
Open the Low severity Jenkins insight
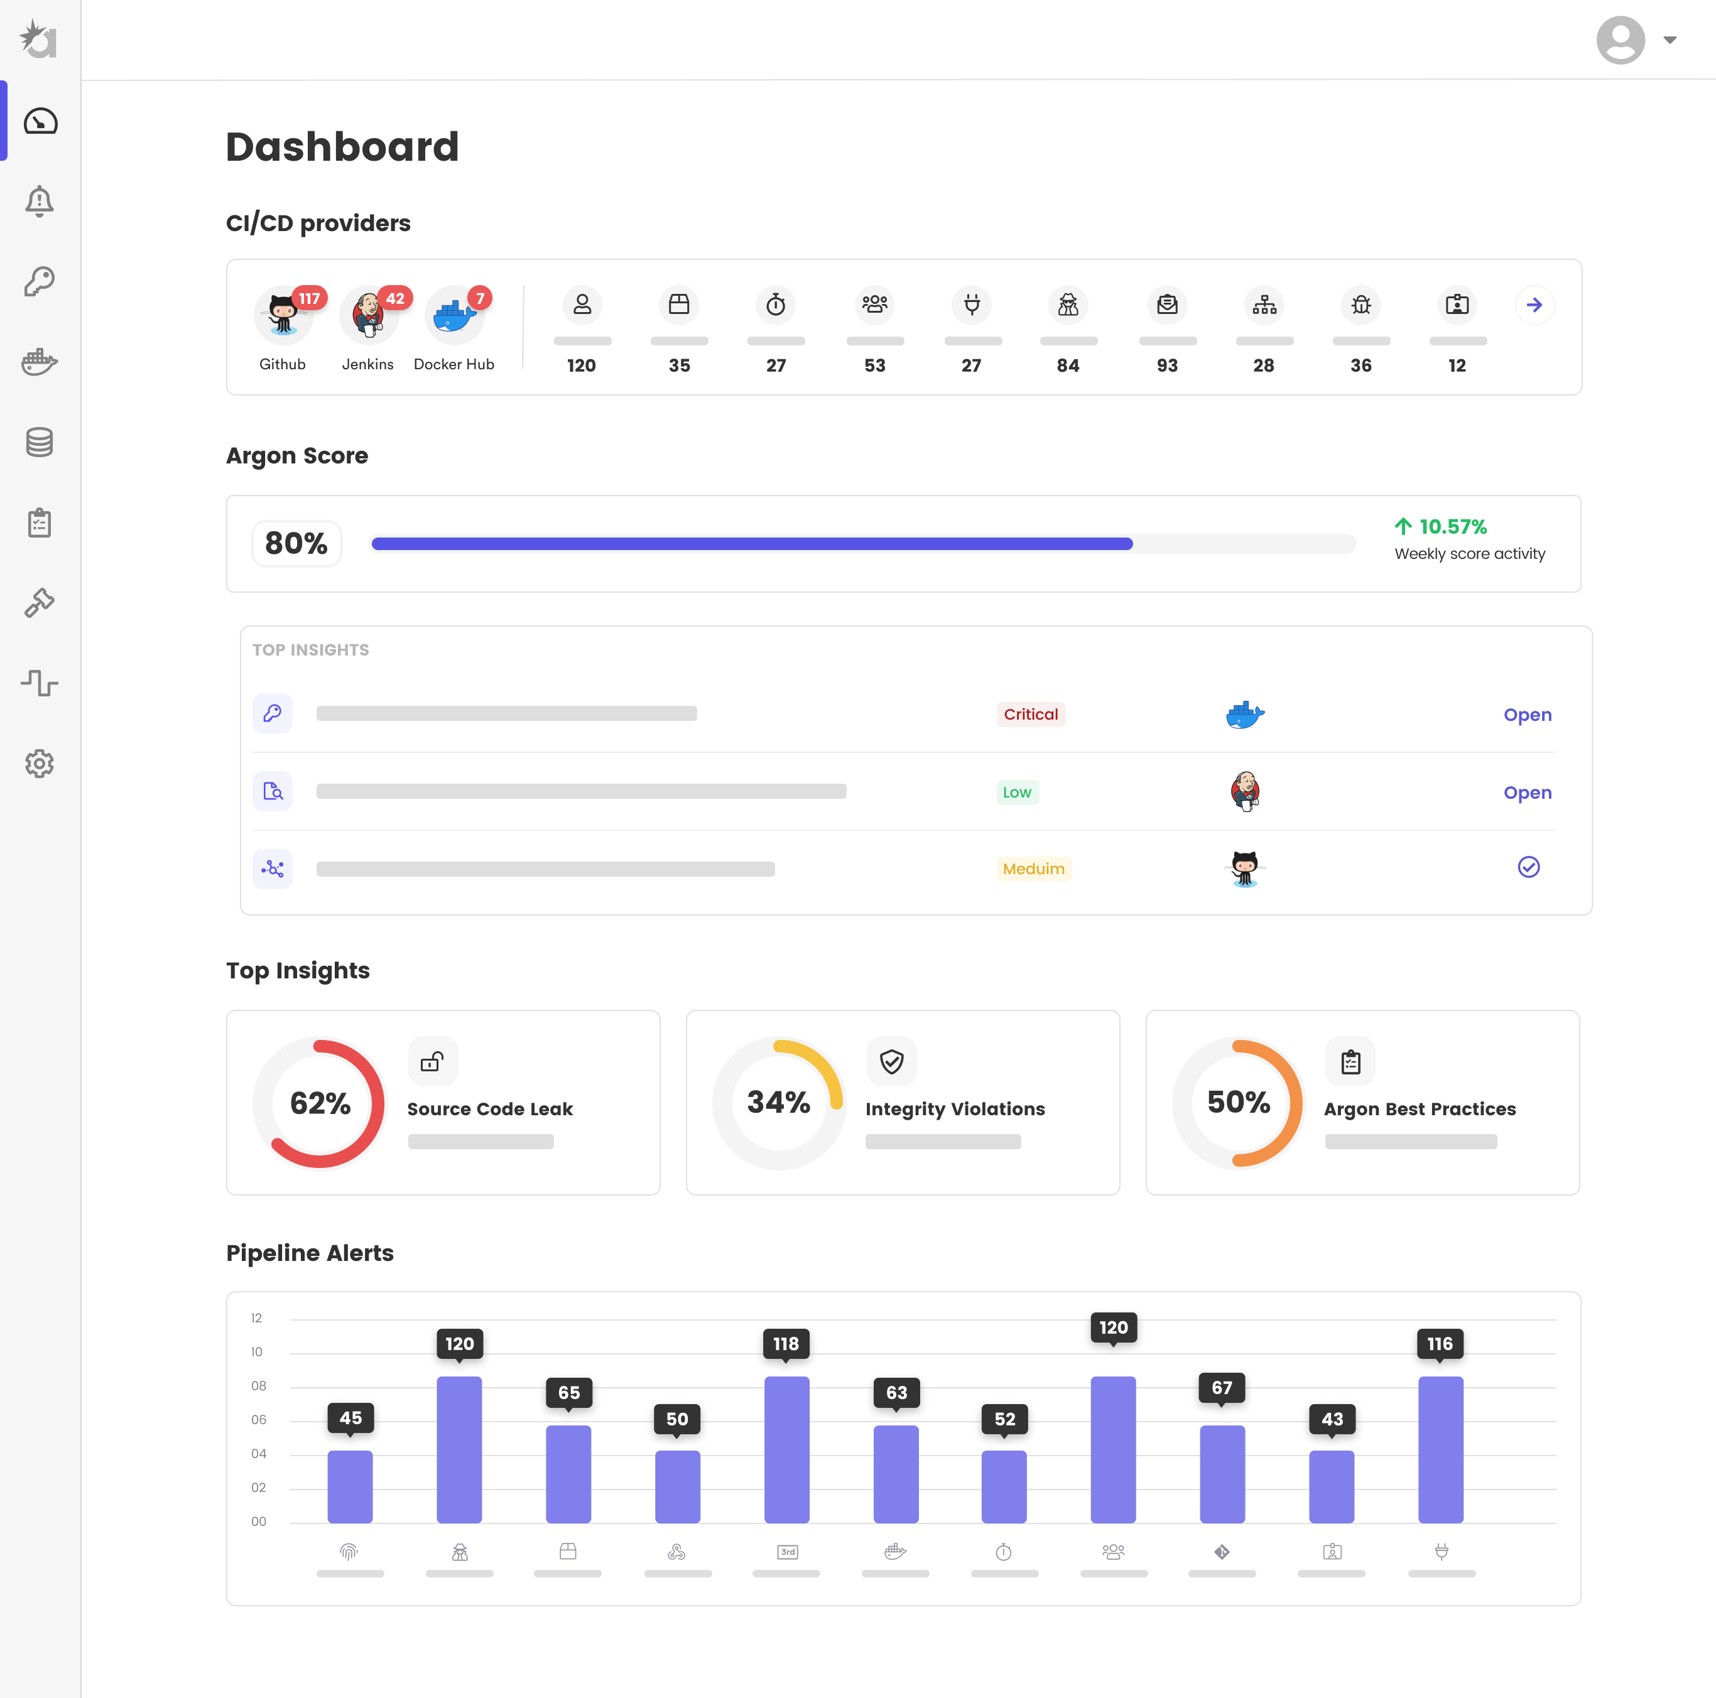point(1527,792)
